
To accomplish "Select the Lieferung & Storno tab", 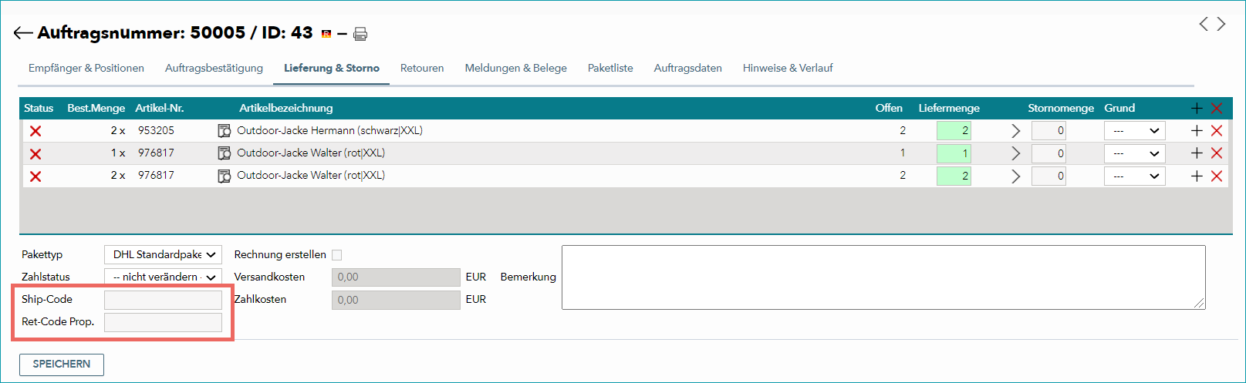I will 332,68.
